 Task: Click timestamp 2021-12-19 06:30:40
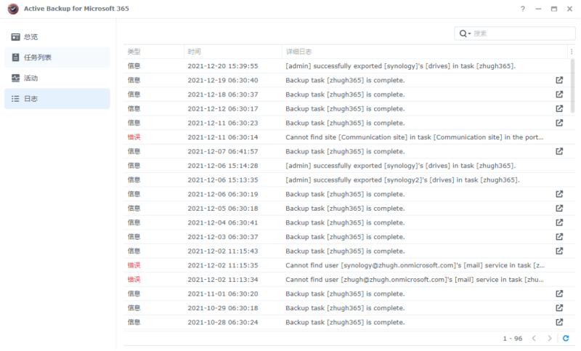tap(223, 80)
